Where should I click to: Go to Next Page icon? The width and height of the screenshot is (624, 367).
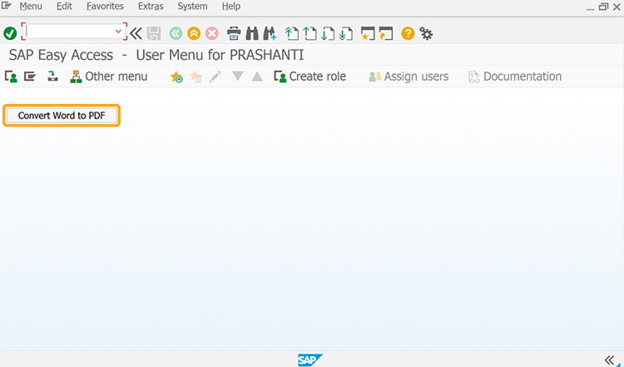[x=328, y=33]
